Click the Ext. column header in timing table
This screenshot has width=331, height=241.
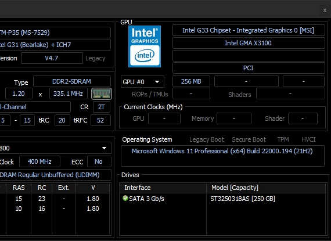click(x=64, y=188)
